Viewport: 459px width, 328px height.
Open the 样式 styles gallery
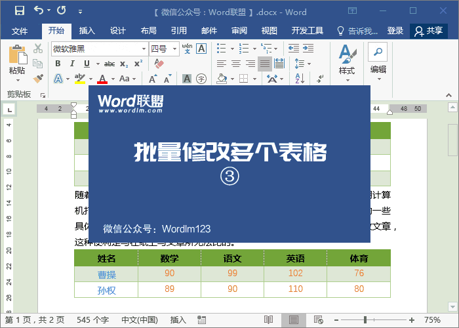coord(347,63)
